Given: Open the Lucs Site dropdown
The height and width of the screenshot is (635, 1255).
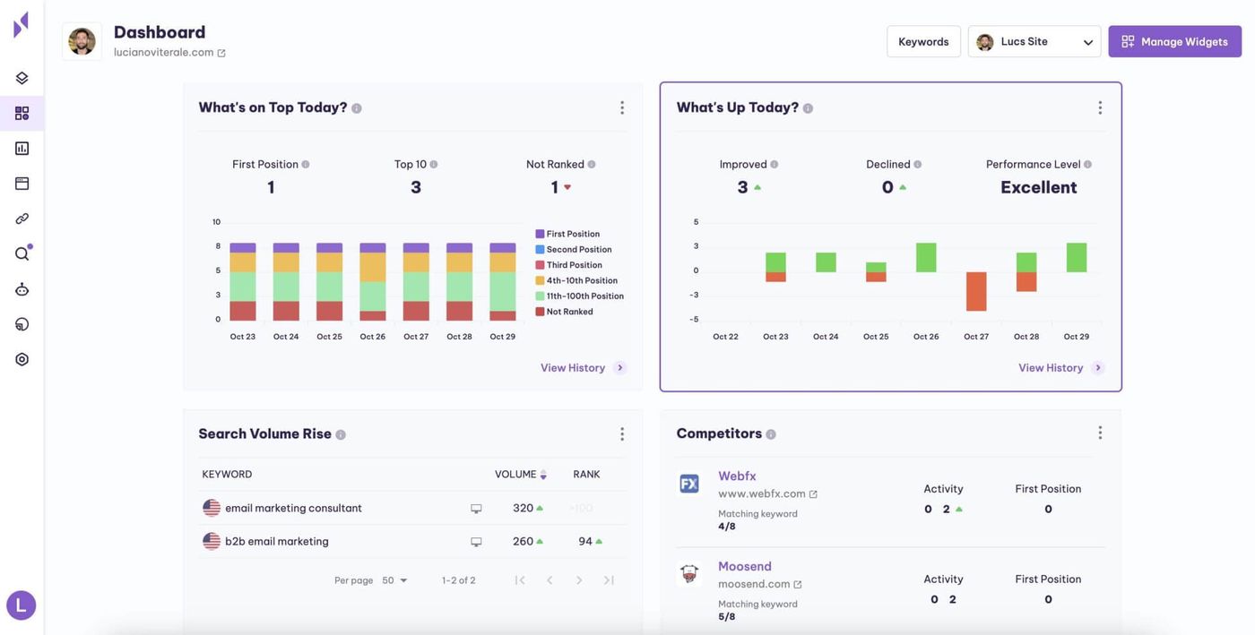Looking at the screenshot, I should (x=1034, y=41).
